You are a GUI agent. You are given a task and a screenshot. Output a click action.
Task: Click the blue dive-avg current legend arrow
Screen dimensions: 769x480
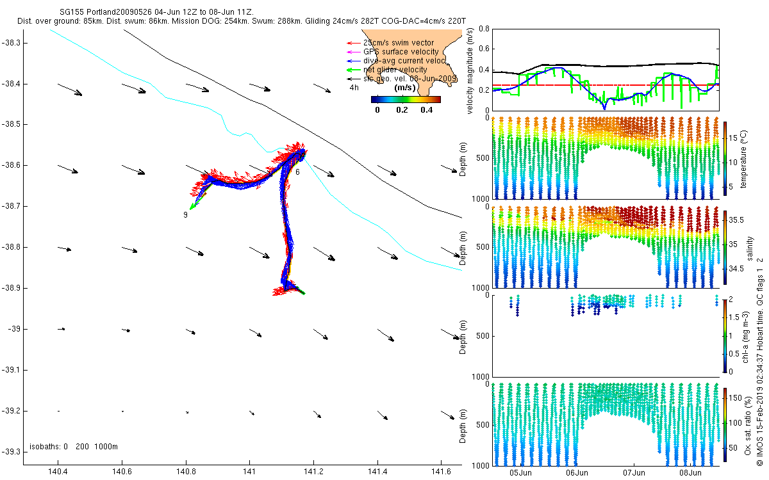(x=352, y=60)
